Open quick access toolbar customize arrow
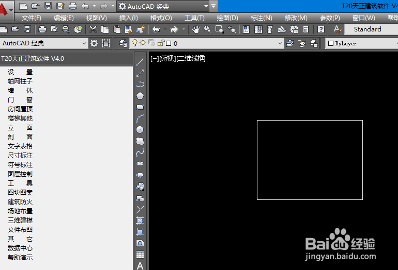 click(x=213, y=6)
